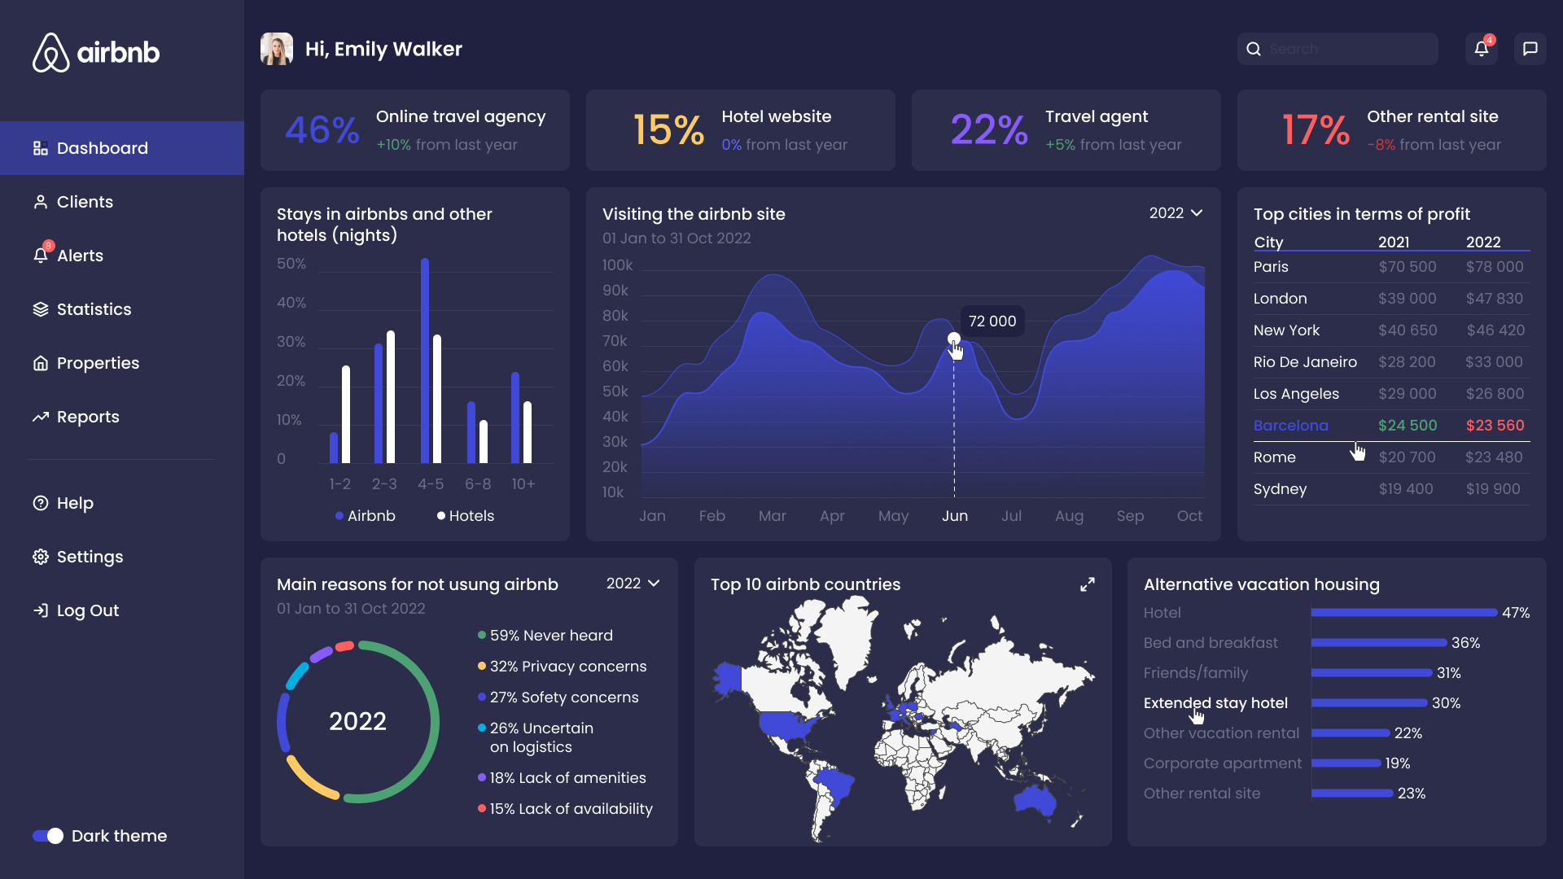Select the Travel agent 22% card

tap(1066, 130)
